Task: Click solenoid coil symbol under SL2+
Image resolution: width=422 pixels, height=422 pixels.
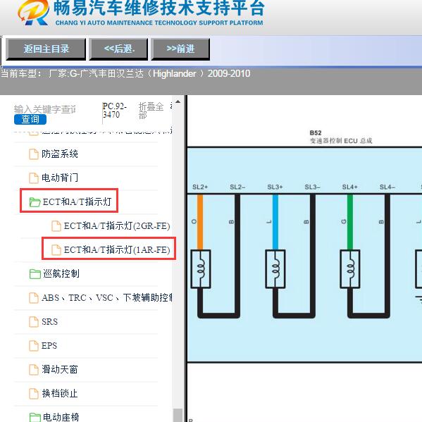Action: pos(201,269)
